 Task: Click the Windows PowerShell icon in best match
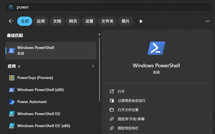[12, 51]
